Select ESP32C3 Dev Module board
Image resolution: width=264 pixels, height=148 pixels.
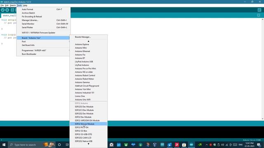coord(89,110)
